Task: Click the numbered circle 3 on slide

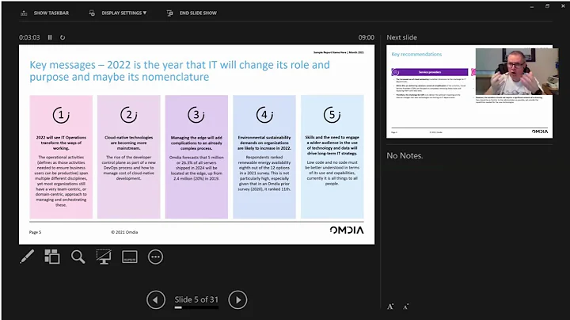Action: pos(196,115)
